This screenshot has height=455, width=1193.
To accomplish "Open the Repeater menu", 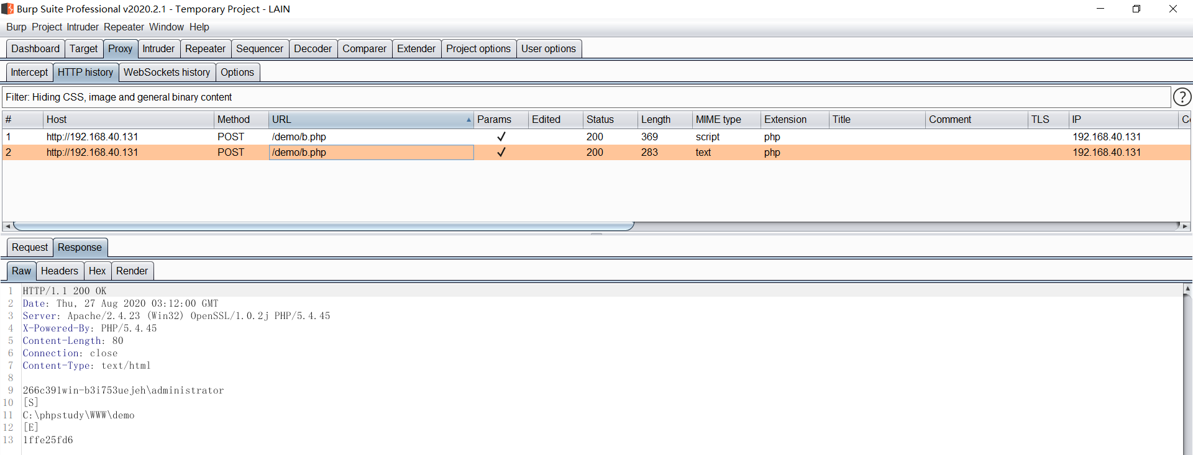I will pos(124,27).
